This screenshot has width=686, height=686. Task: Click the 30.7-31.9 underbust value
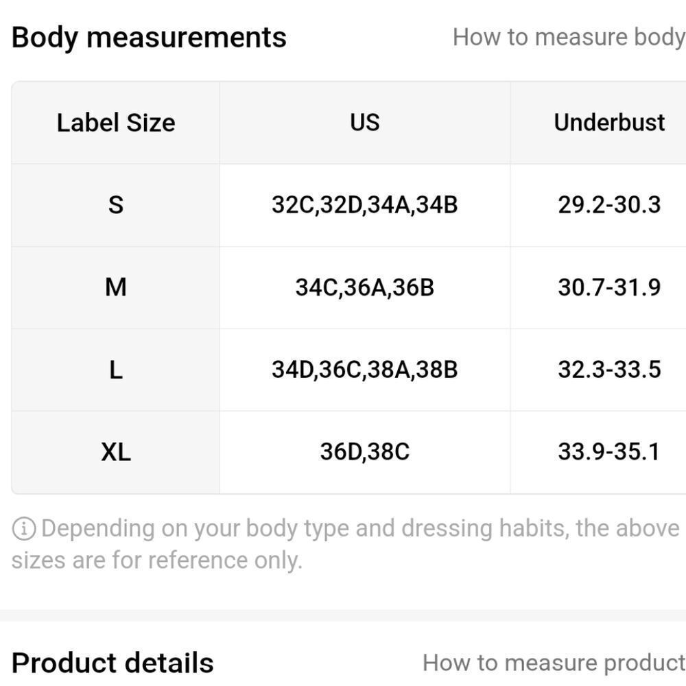click(x=609, y=287)
